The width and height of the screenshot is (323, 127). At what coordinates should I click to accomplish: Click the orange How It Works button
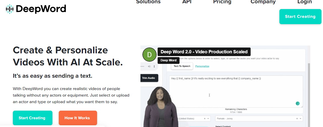(78, 118)
